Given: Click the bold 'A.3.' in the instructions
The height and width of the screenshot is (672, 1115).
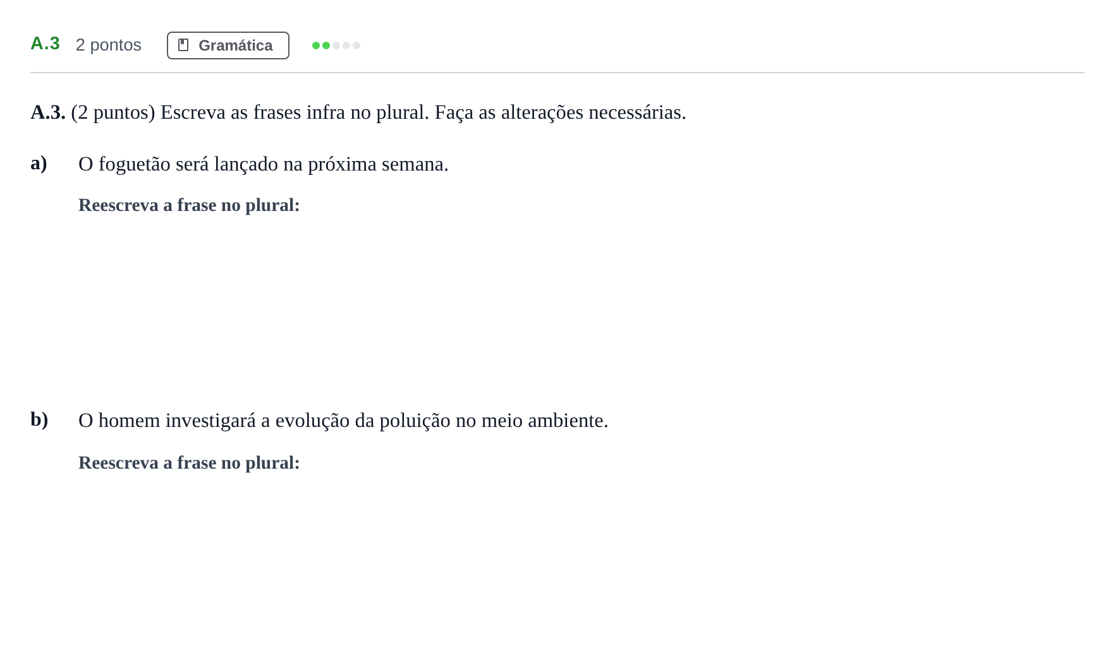Looking at the screenshot, I should pos(48,112).
